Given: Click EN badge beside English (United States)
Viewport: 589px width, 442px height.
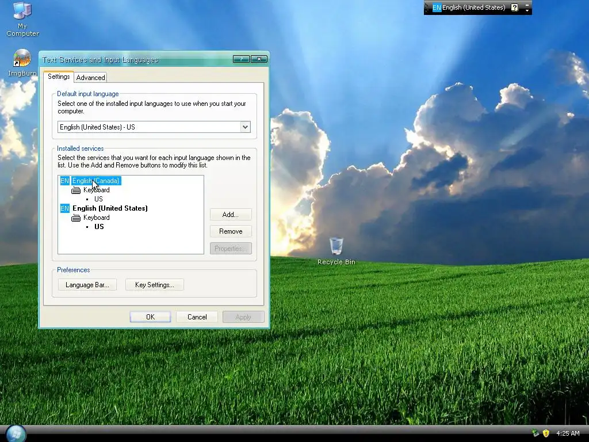Looking at the screenshot, I should point(64,208).
